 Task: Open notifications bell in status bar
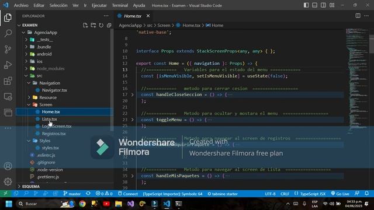point(366,194)
